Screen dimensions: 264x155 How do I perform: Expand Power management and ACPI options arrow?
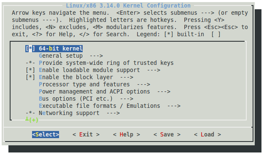(164, 92)
